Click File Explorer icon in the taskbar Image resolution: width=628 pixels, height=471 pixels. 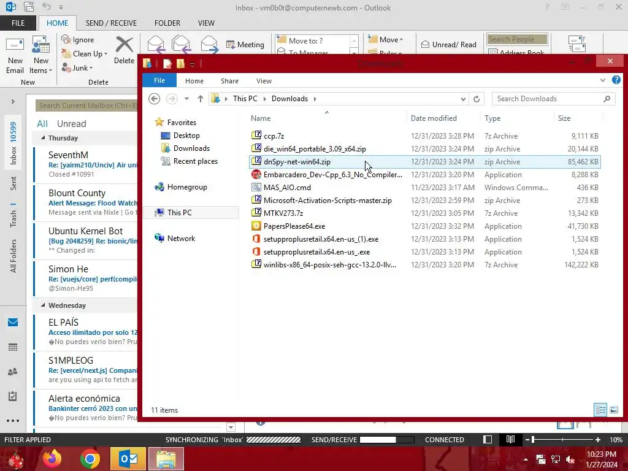[166, 459]
